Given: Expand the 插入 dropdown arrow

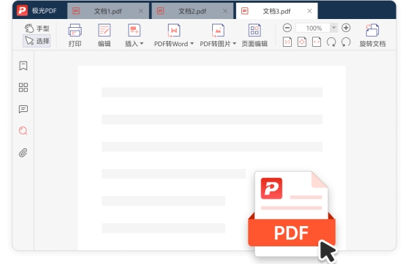Looking at the screenshot, I should 141,43.
